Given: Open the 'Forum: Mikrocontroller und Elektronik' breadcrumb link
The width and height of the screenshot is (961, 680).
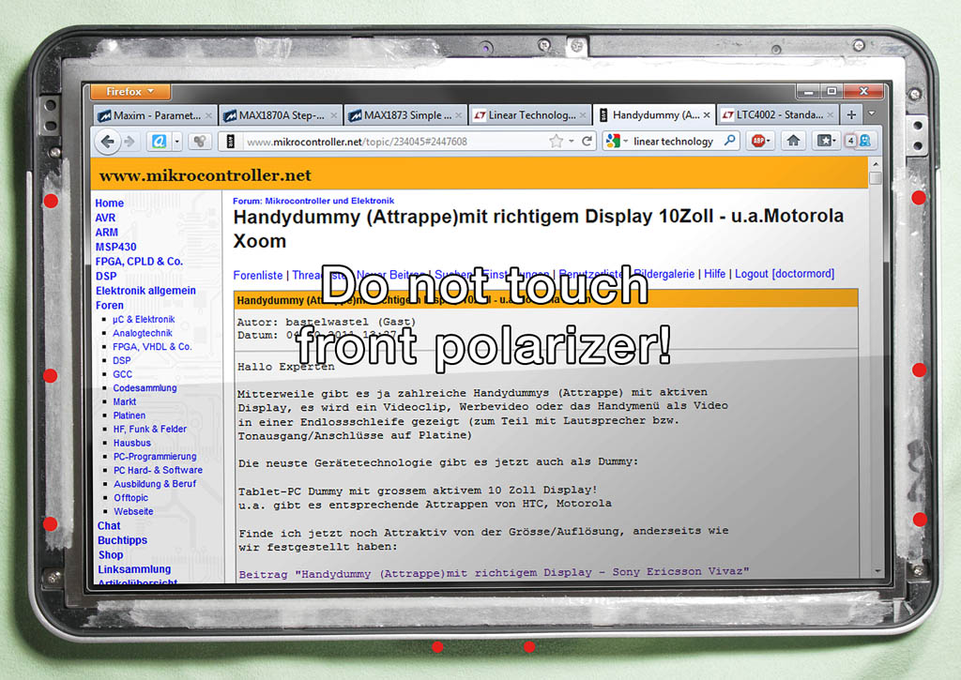Looking at the screenshot, I should tap(313, 201).
